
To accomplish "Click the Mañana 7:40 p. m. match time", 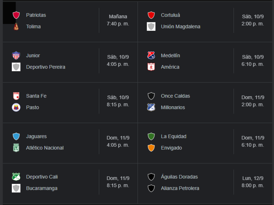I will click(x=118, y=20).
